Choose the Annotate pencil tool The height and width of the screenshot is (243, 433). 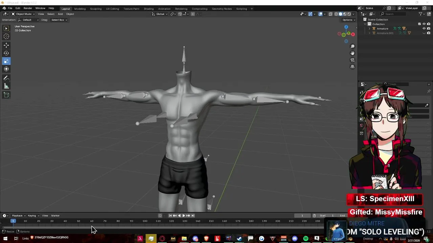click(x=6, y=78)
